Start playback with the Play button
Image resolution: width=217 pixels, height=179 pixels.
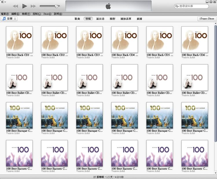(25, 6)
